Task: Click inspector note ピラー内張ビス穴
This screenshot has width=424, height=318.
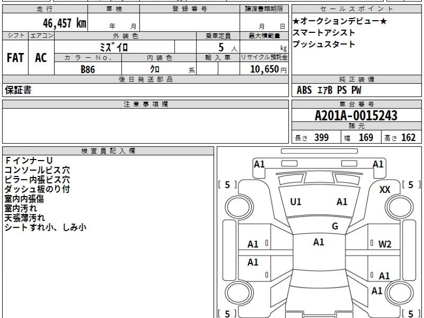Action: (37, 180)
